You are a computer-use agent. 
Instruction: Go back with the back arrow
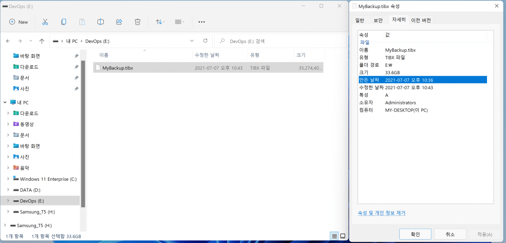point(8,41)
